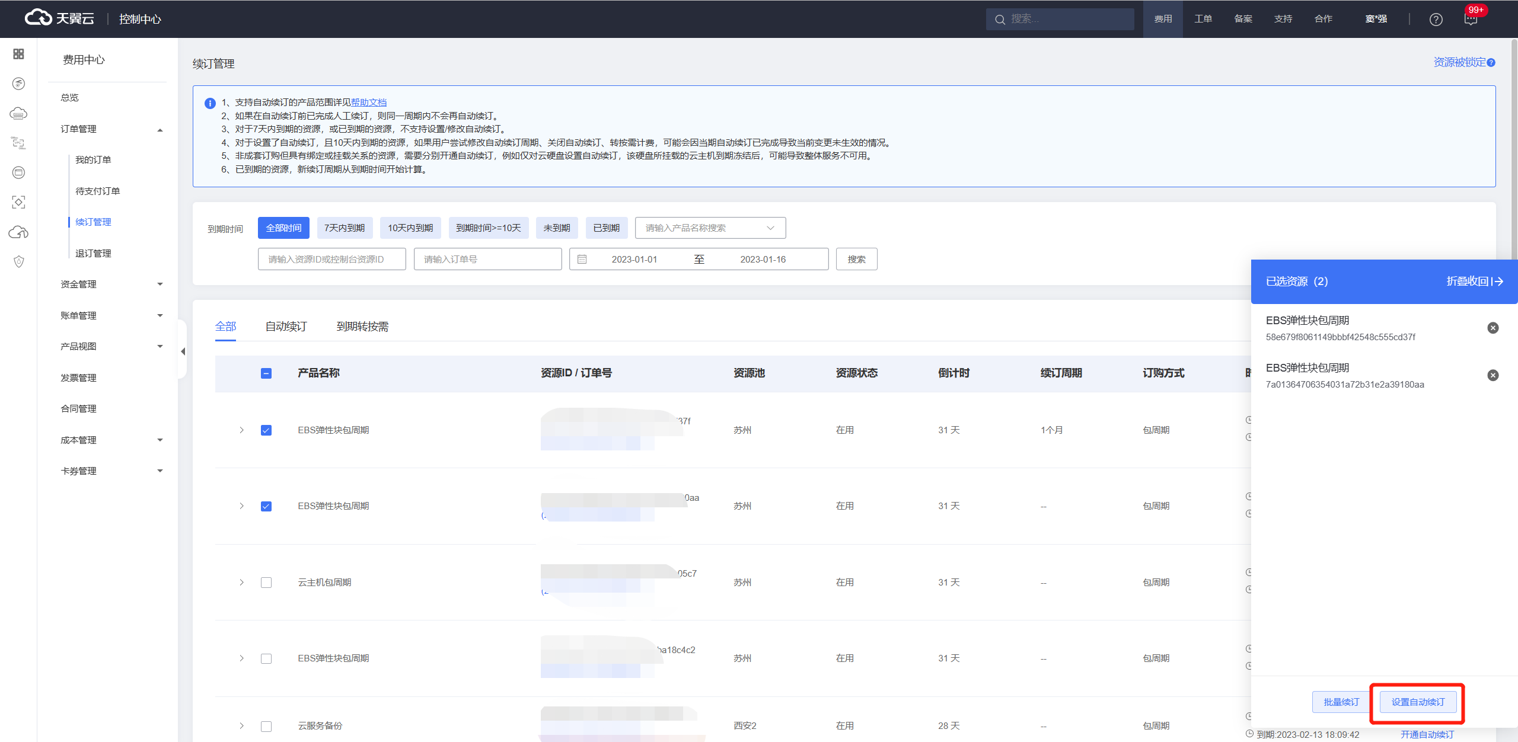Open 退订管理 in the sidebar
1518x742 pixels.
click(x=93, y=254)
